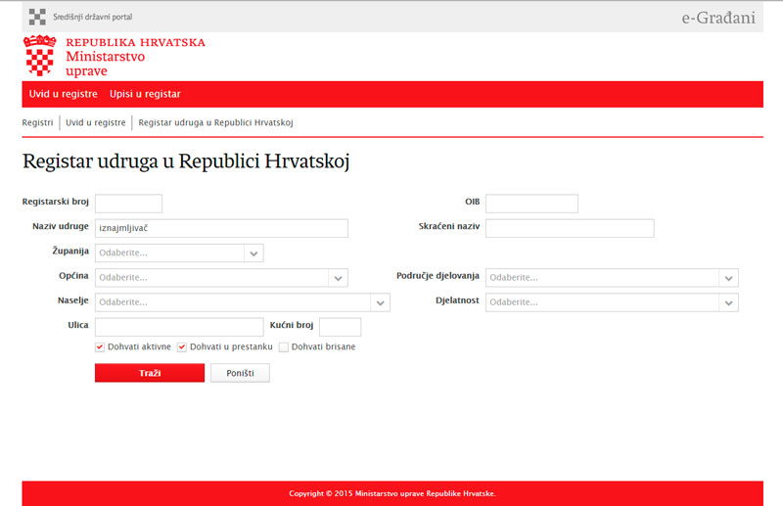Select the Upisi u registar menu item
The width and height of the screenshot is (783, 506).
[x=145, y=94]
